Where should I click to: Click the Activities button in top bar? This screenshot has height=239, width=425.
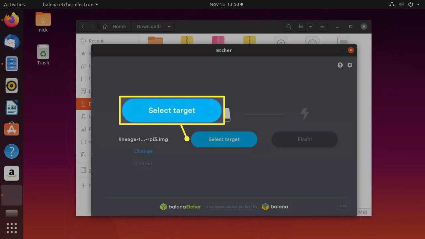14,4
